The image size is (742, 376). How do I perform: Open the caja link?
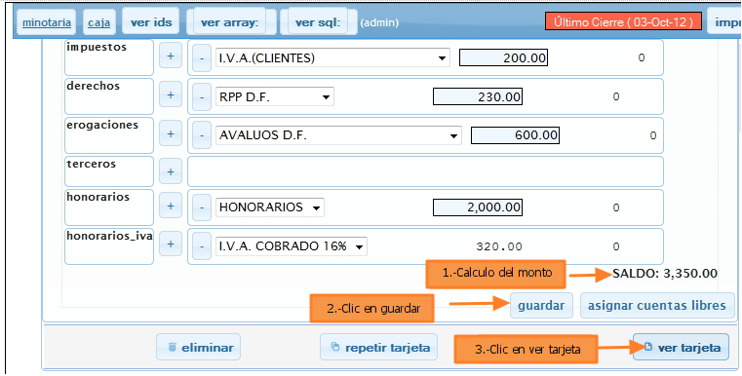tap(99, 22)
